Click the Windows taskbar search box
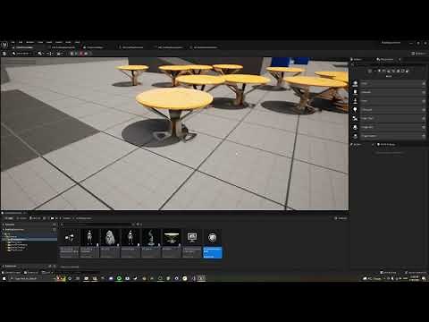Viewport: 429px width, 322px height. [x=33, y=278]
